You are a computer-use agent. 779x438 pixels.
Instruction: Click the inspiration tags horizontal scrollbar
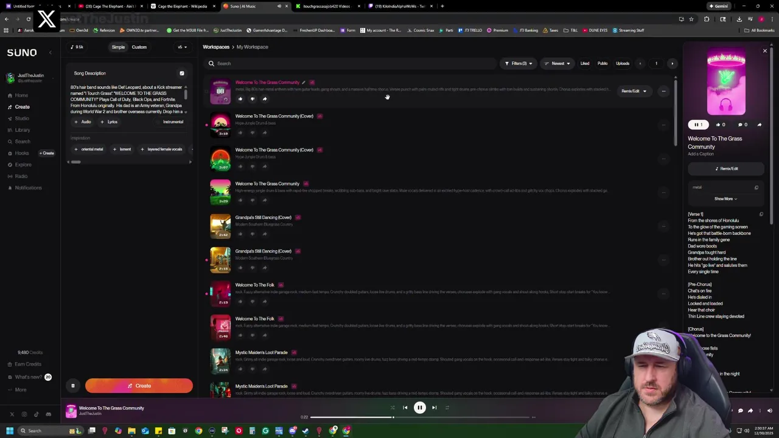[75, 162]
